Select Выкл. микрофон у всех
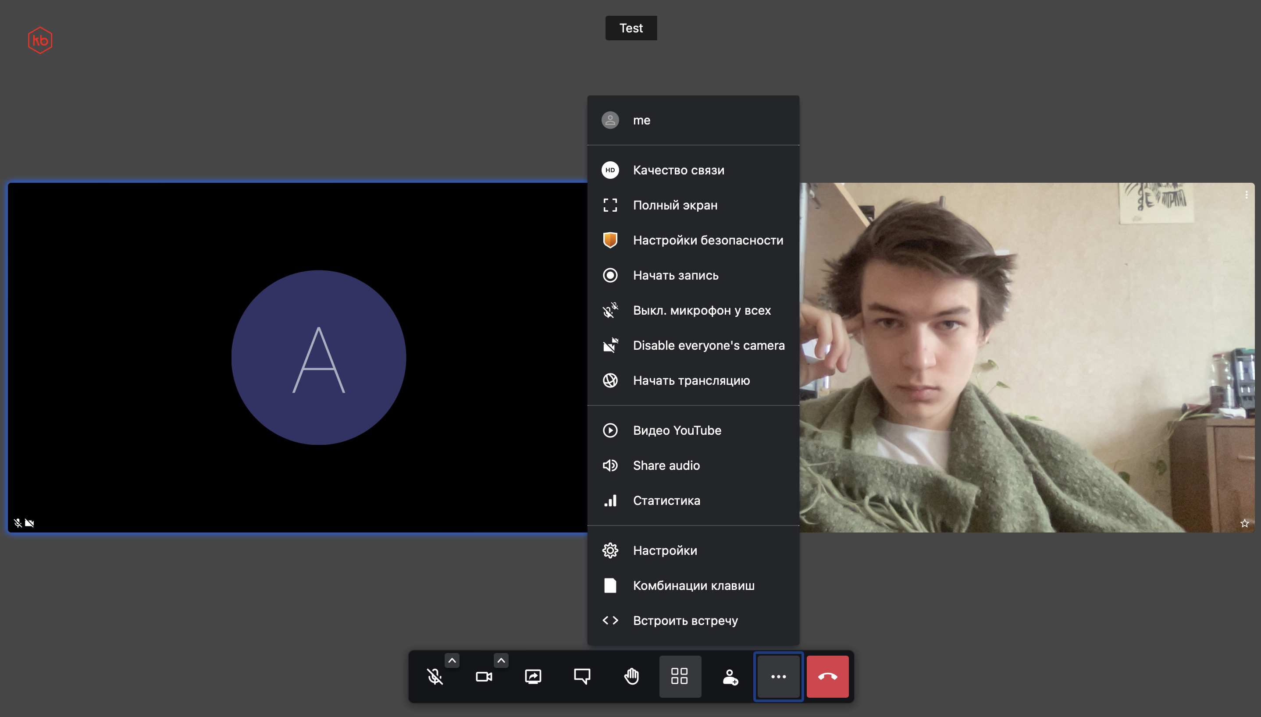Screen dimensions: 1261x717 click(693, 310)
